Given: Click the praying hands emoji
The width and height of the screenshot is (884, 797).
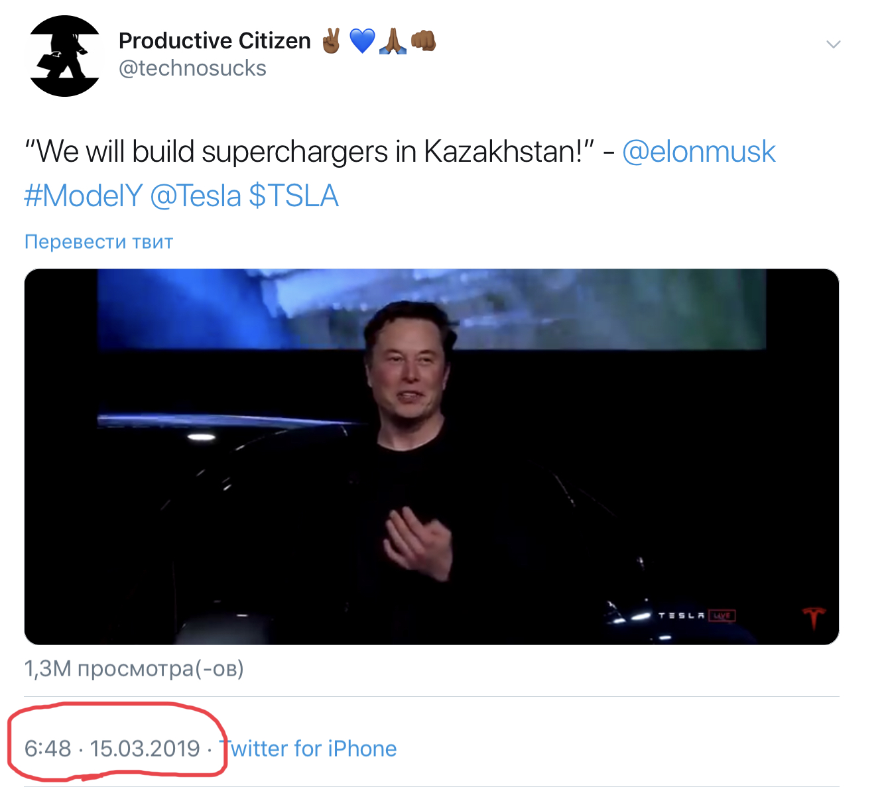Looking at the screenshot, I should [x=393, y=41].
